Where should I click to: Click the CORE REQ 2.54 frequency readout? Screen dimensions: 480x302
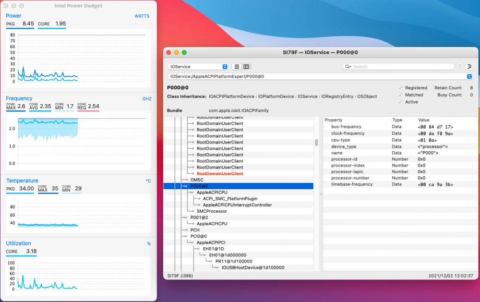point(88,106)
